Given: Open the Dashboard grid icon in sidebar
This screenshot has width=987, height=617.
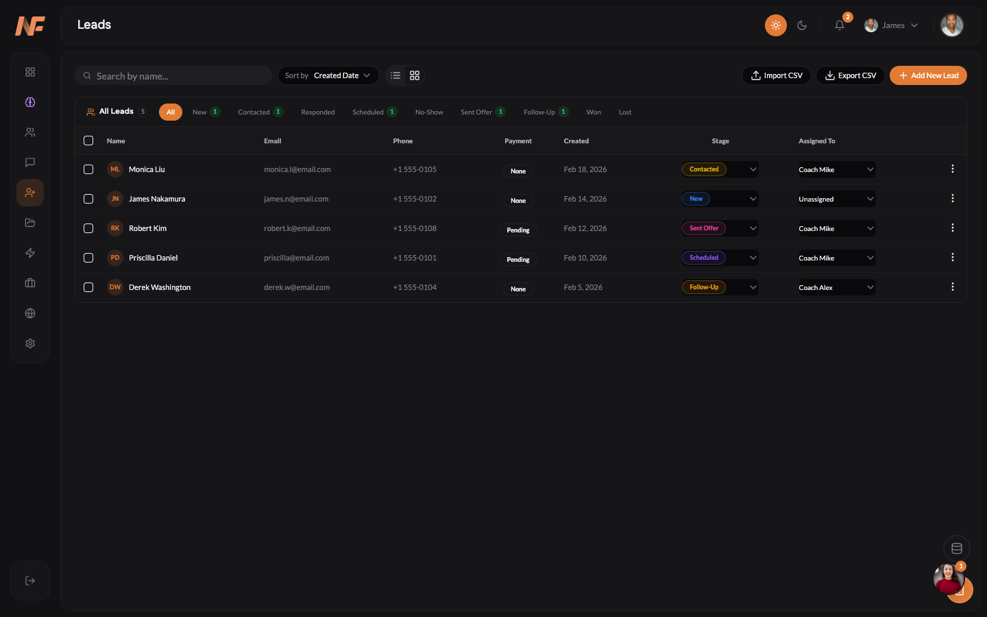Looking at the screenshot, I should click(30, 71).
